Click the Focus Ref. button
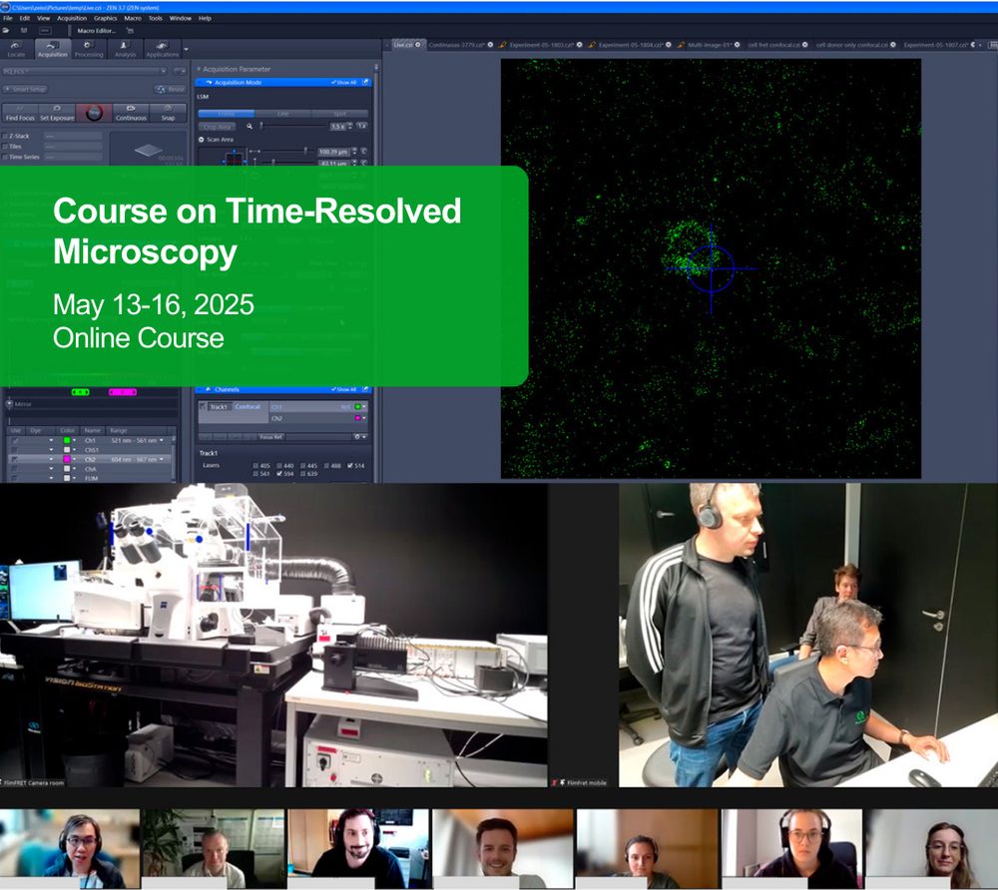 click(x=271, y=437)
